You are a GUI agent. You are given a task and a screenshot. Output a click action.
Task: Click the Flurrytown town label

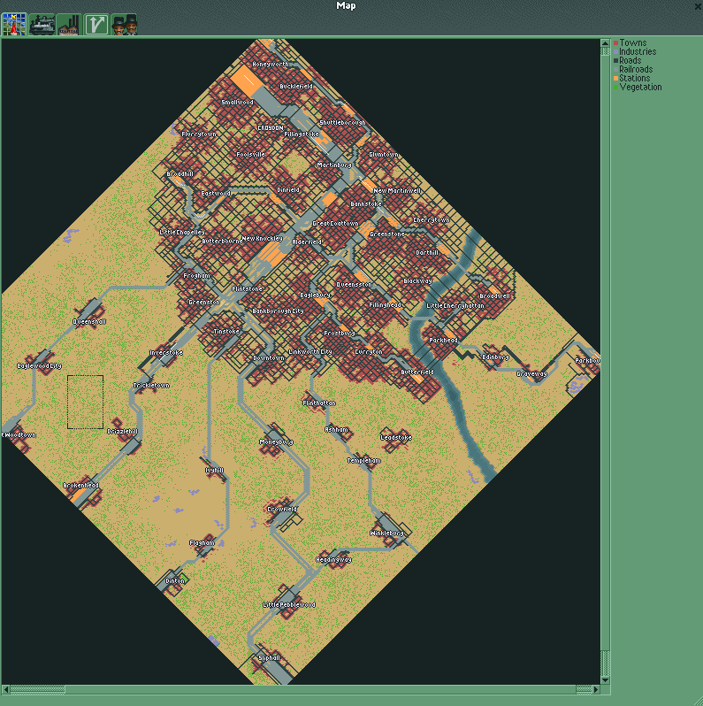198,134
